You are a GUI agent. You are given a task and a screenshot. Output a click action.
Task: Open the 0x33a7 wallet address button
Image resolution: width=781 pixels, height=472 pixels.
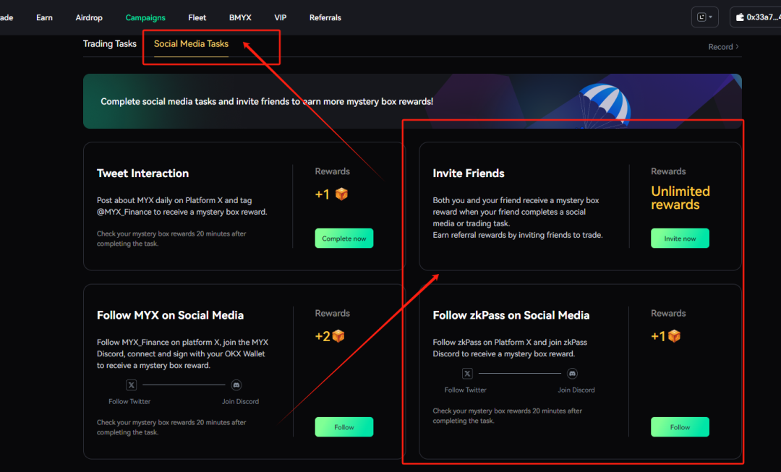pyautogui.click(x=756, y=17)
